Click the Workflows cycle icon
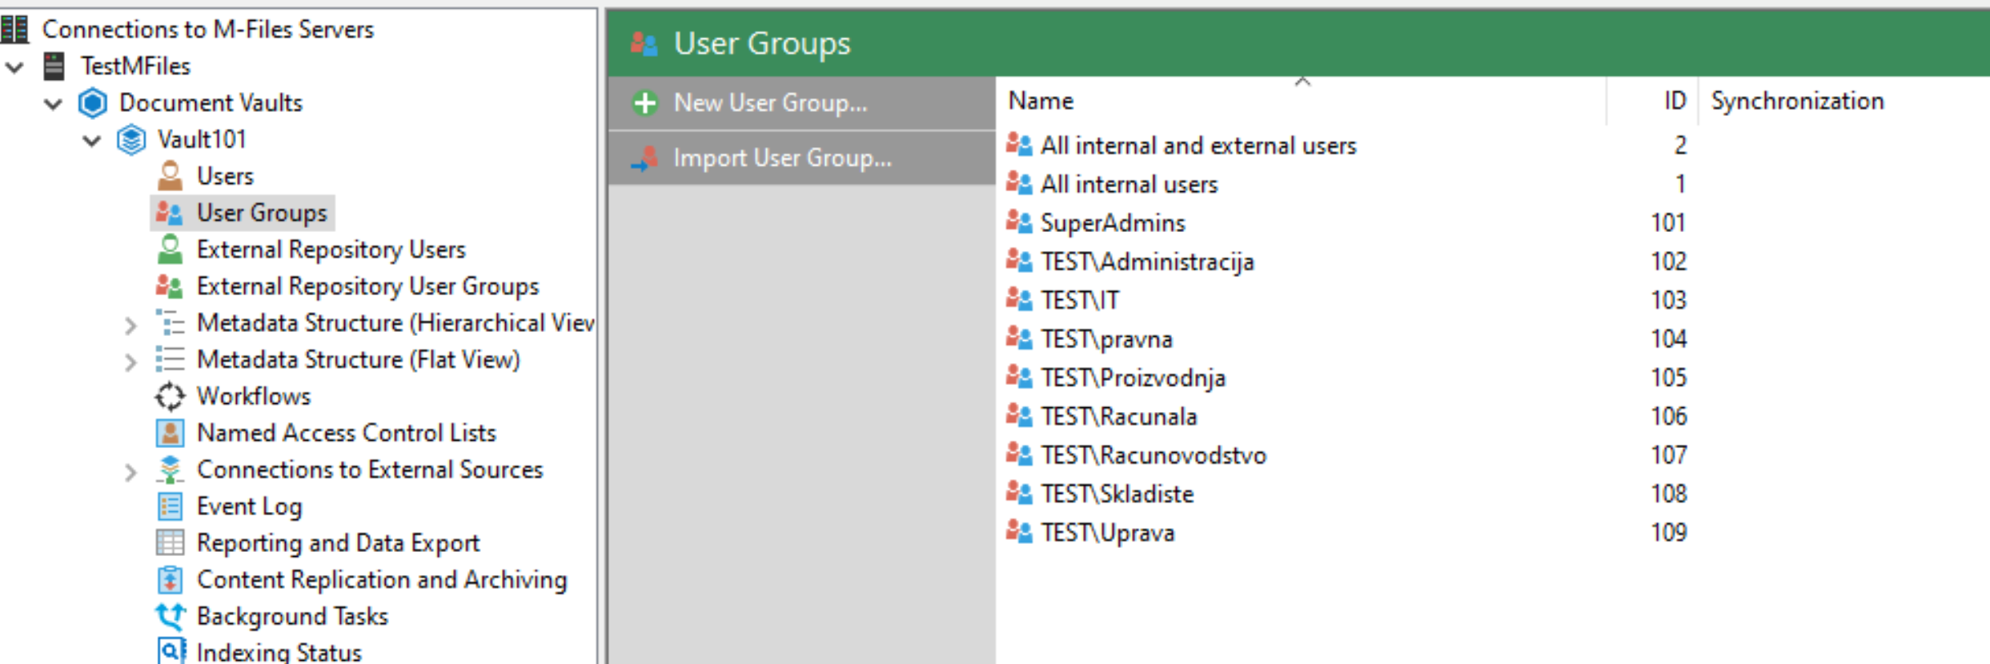The image size is (1990, 664). [170, 396]
